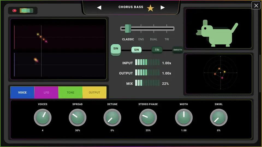Image resolution: width=262 pixels, height=147 pixels.
Task: Switch LFO shape to TRI
Action: [x=157, y=50]
